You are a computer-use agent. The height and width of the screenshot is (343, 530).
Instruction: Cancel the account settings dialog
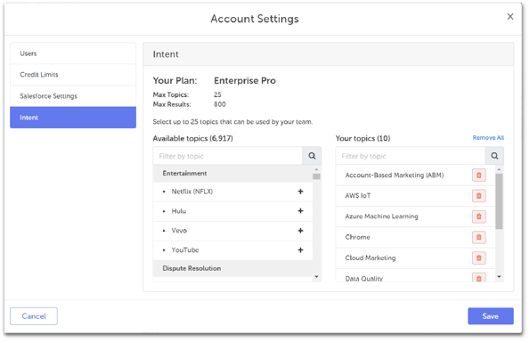(34, 316)
